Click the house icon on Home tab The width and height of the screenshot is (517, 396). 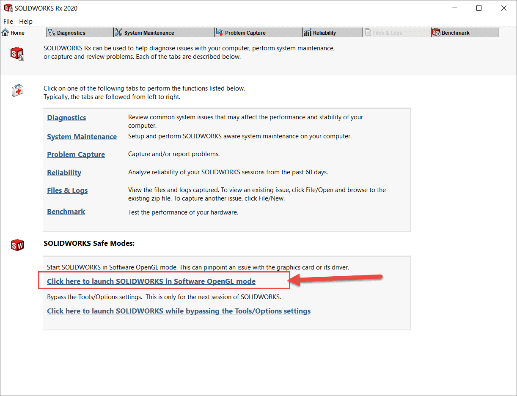click(x=5, y=33)
